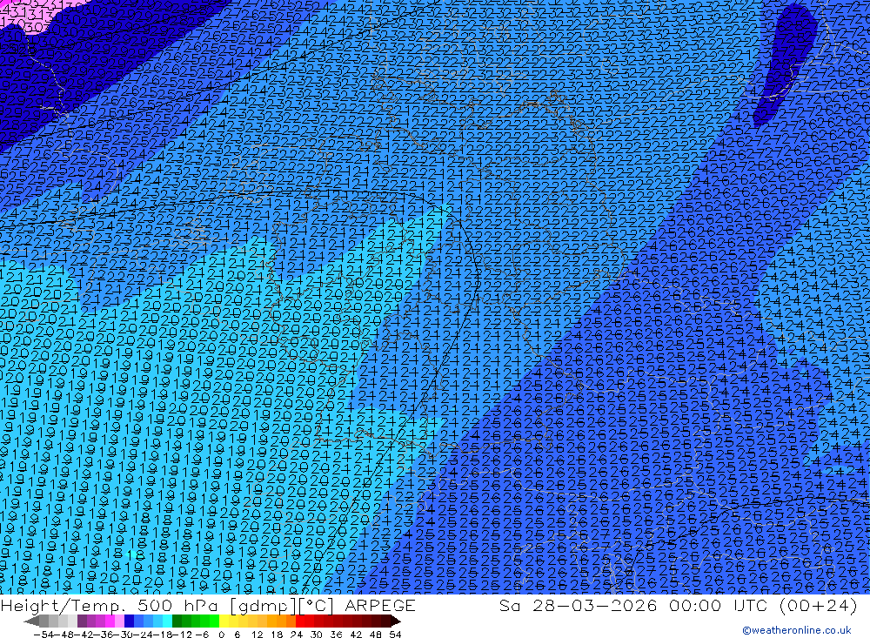Click the '-54' legend label
The width and height of the screenshot is (870, 638).
pos(43,635)
